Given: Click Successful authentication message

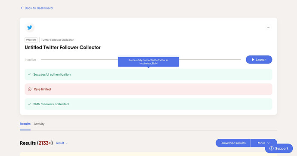Looking at the screenshot, I should [x=148, y=74].
